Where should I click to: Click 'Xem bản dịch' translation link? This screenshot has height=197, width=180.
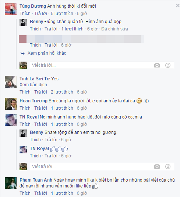[x=33, y=85]
